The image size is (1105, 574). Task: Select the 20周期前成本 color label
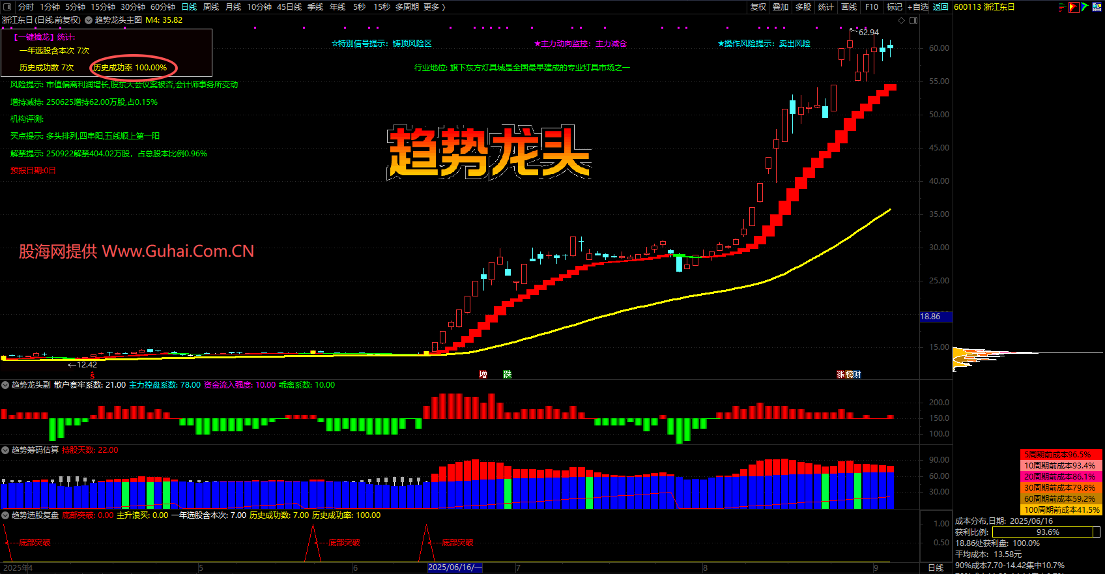(1061, 476)
